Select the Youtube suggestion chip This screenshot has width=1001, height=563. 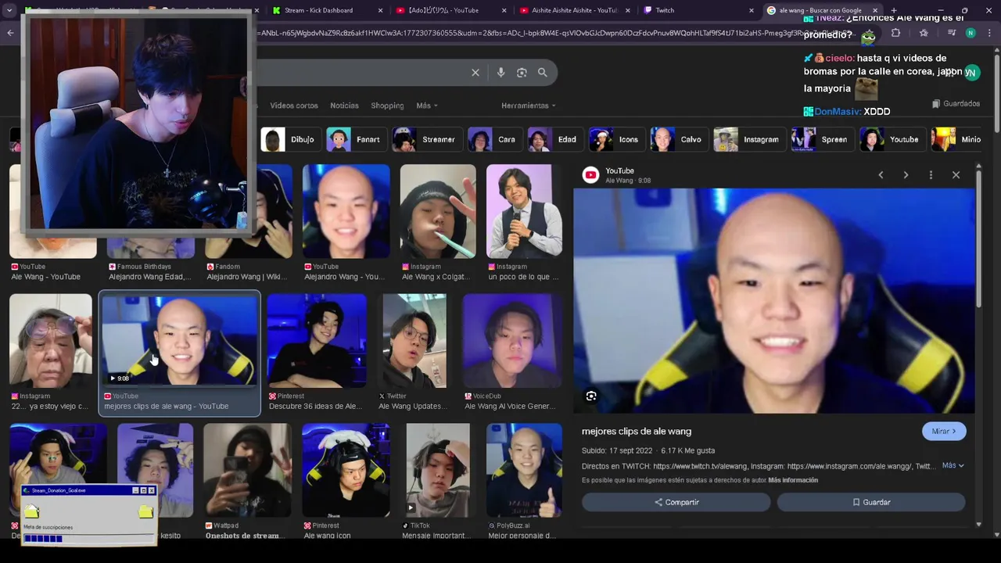pyautogui.click(x=892, y=139)
